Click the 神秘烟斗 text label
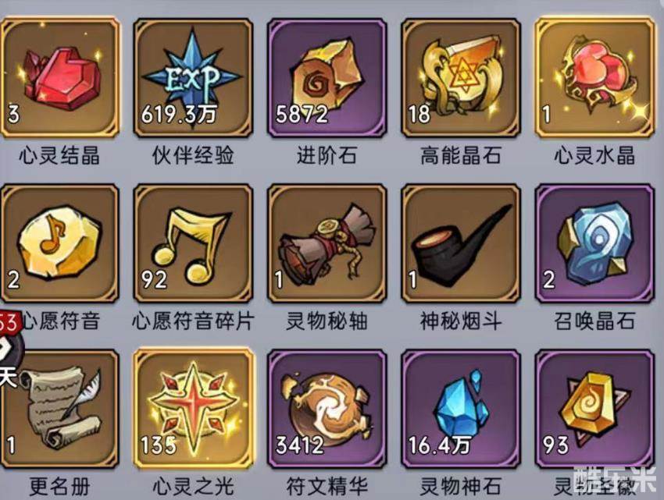This screenshot has width=664, height=500. pos(461,321)
